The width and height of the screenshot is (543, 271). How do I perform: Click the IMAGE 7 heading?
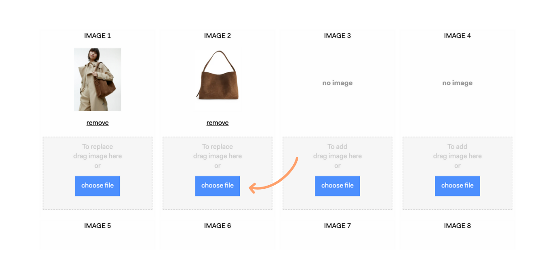click(337, 226)
